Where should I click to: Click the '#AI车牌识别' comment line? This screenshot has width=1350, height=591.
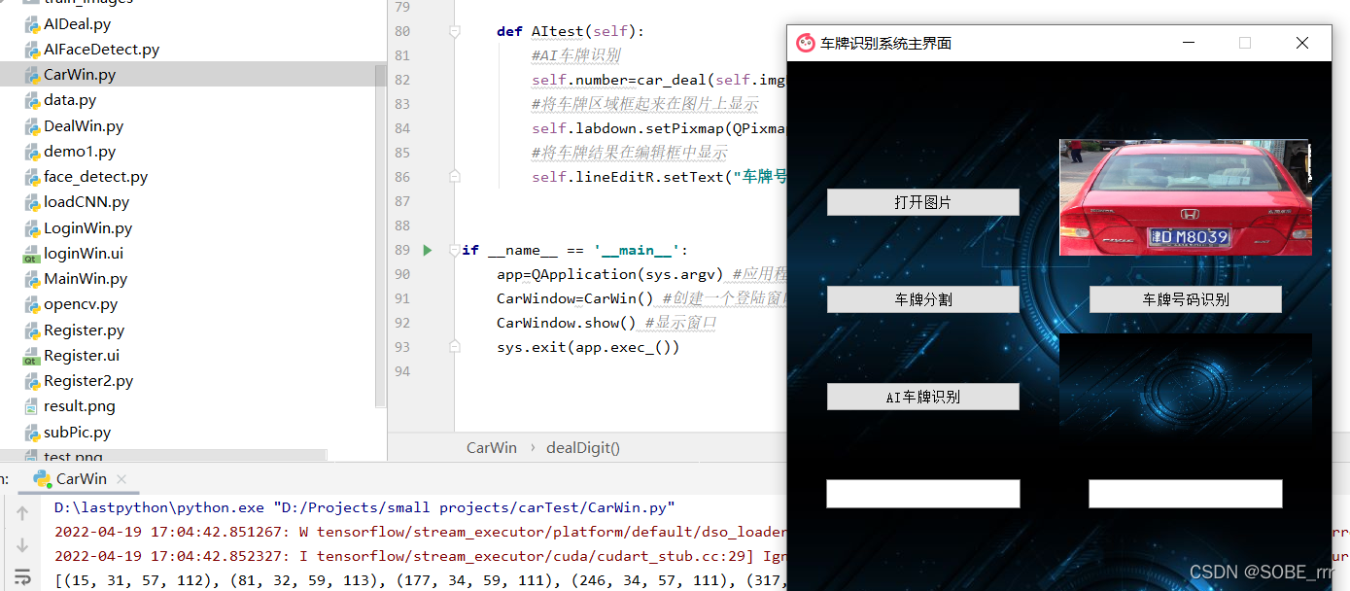click(x=575, y=55)
